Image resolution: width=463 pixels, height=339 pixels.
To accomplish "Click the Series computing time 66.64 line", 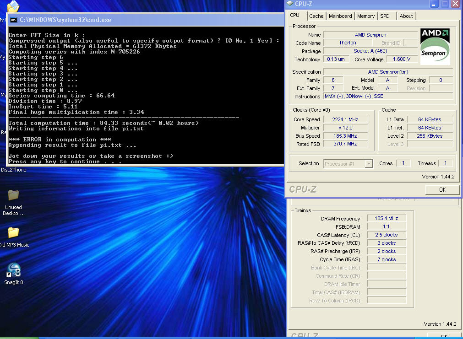I will [x=61, y=96].
